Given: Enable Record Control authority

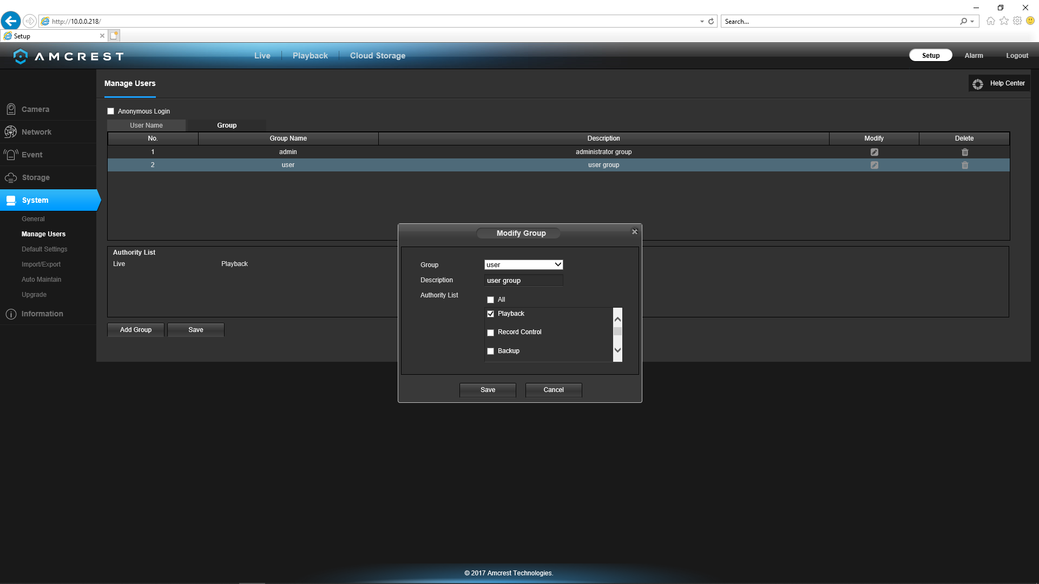Looking at the screenshot, I should (x=491, y=333).
